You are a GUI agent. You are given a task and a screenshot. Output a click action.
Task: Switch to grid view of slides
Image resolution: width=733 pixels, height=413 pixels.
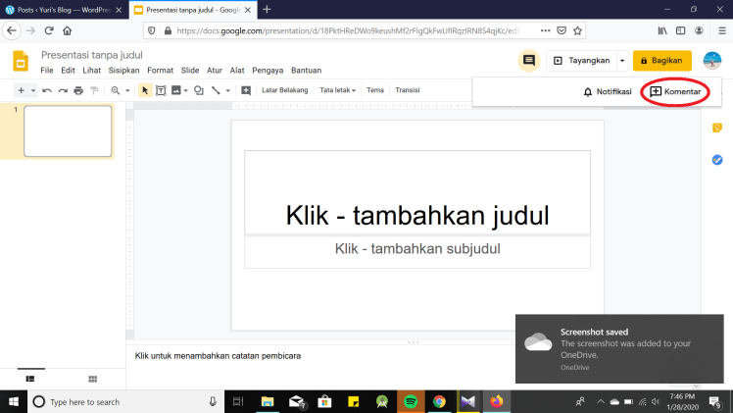click(x=93, y=378)
